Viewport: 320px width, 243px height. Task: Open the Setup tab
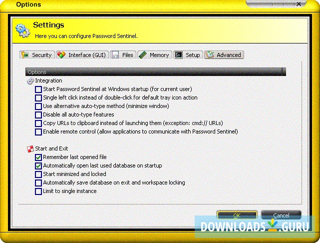pyautogui.click(x=188, y=55)
